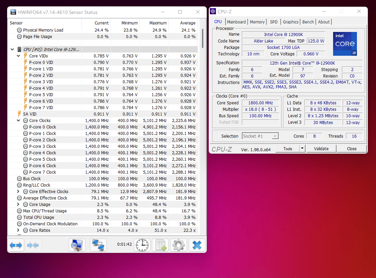Click the expand window arrows icon in HWiNFO toolbar
The image size is (376, 278).
[x=16, y=245]
